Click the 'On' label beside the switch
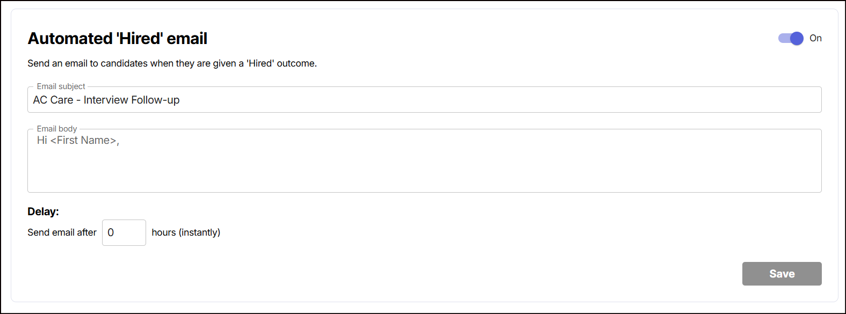The width and height of the screenshot is (846, 314). tap(815, 38)
